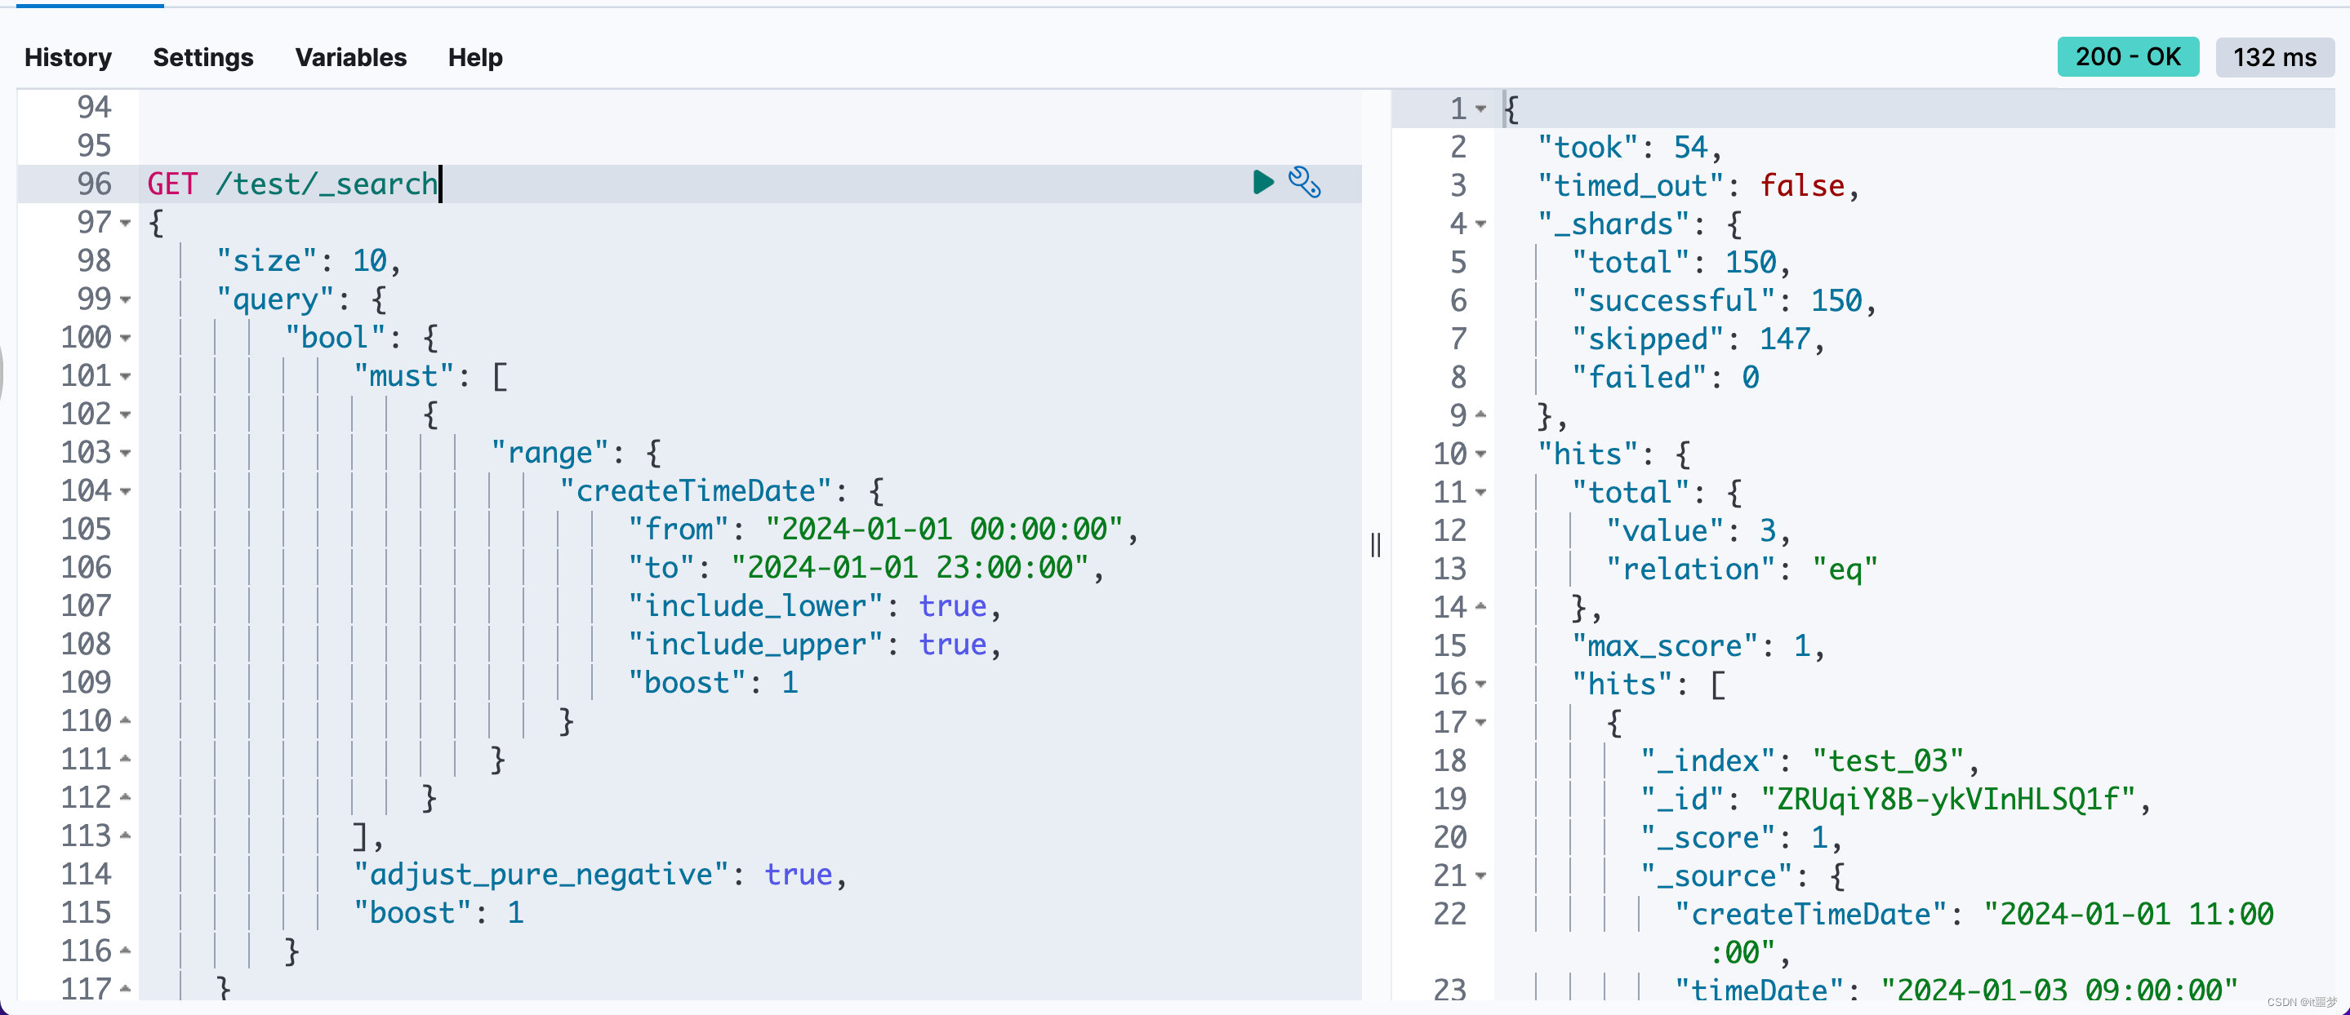The image size is (2350, 1015).
Task: Collapse createTimeDate object at line 104
Action: (126, 491)
